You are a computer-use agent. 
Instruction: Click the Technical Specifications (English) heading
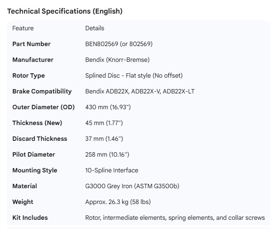[65, 11]
